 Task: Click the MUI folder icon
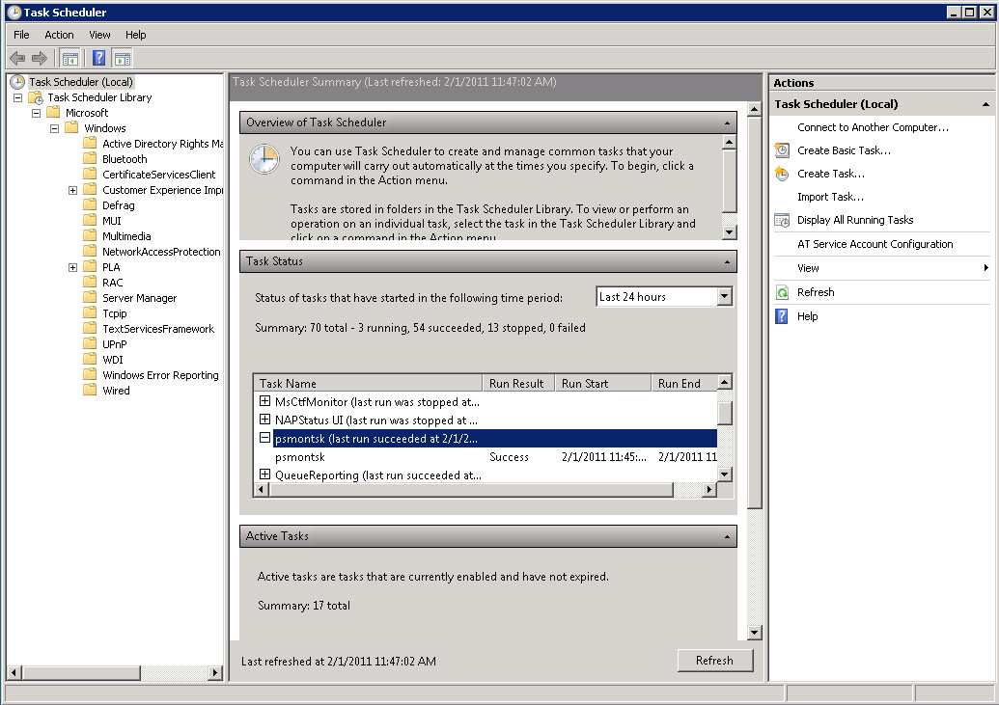pyautogui.click(x=91, y=220)
